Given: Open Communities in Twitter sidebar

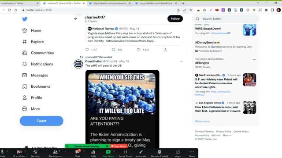Looking at the screenshot, I should [38, 53].
